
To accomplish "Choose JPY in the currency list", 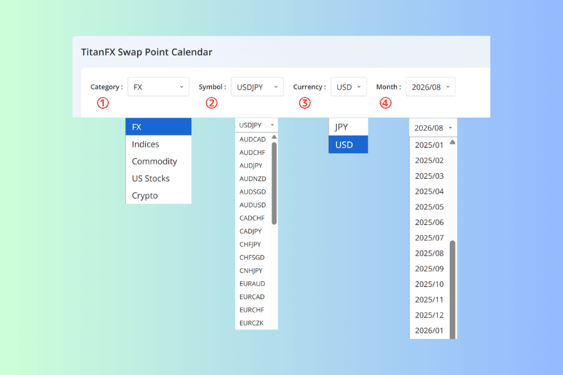I will tap(348, 127).
